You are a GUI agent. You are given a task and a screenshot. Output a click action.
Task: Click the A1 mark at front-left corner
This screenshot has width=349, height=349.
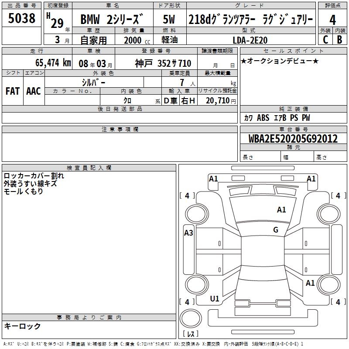pyautogui.click(x=213, y=179)
